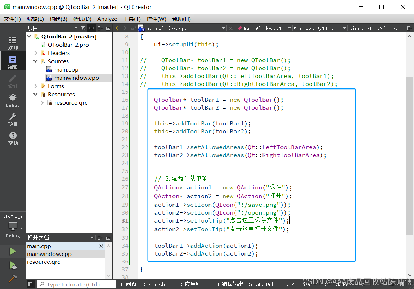Run the project with the green play button

13,251
